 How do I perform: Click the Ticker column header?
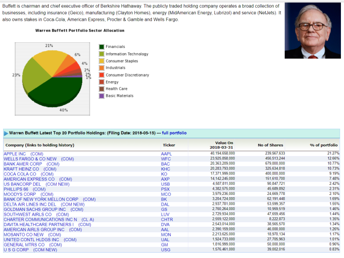(x=169, y=145)
